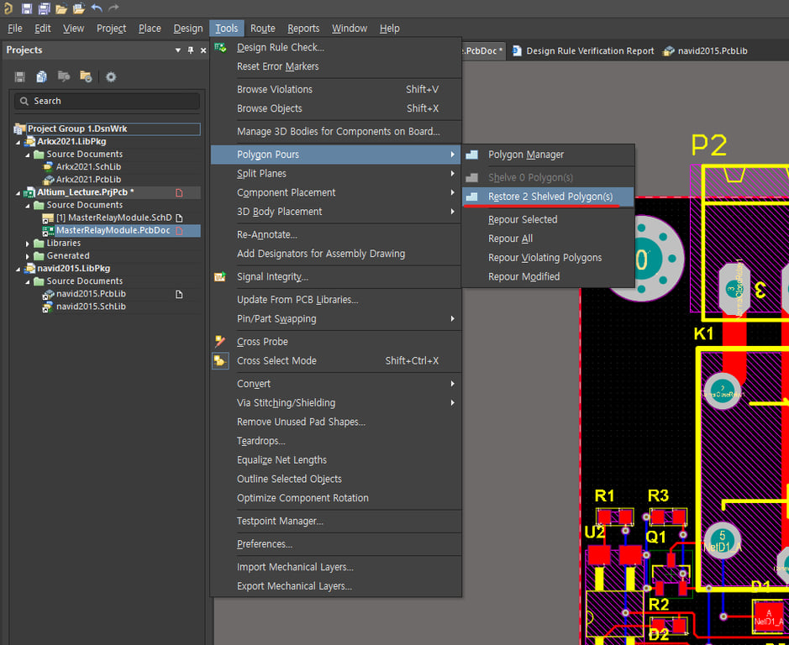Toggle Cross Select Mode on or off
789x645 pixels.
[276, 360]
